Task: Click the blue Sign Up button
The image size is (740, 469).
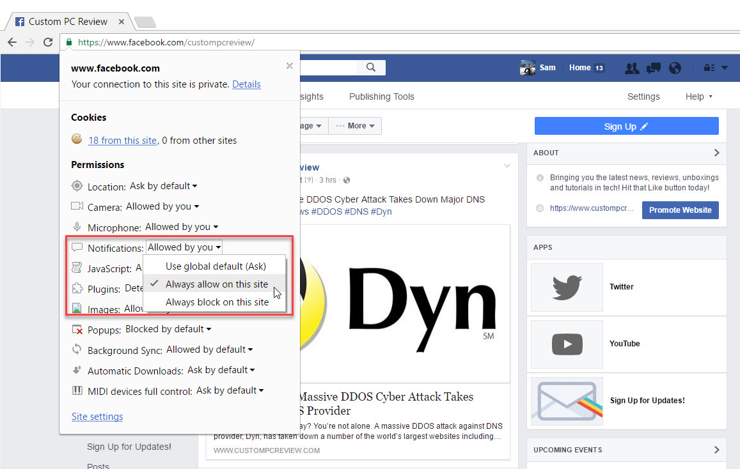Action: tap(626, 127)
